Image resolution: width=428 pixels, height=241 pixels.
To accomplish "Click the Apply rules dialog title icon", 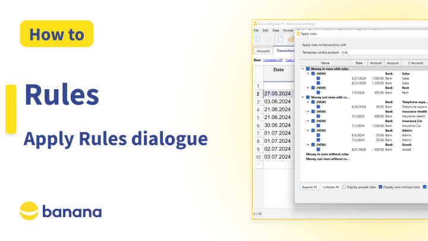I will tap(298, 33).
